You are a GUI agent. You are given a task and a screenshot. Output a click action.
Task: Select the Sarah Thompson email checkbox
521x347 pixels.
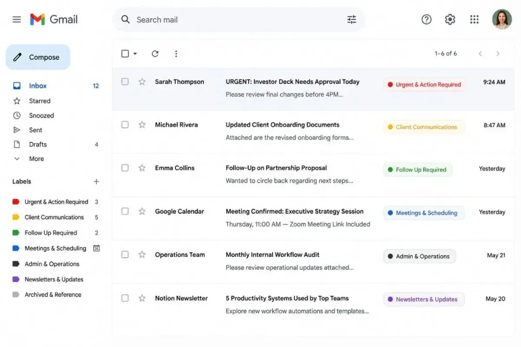point(125,82)
